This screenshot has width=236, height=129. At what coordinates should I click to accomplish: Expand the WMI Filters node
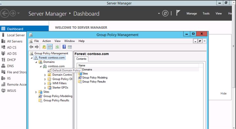tap(45, 83)
